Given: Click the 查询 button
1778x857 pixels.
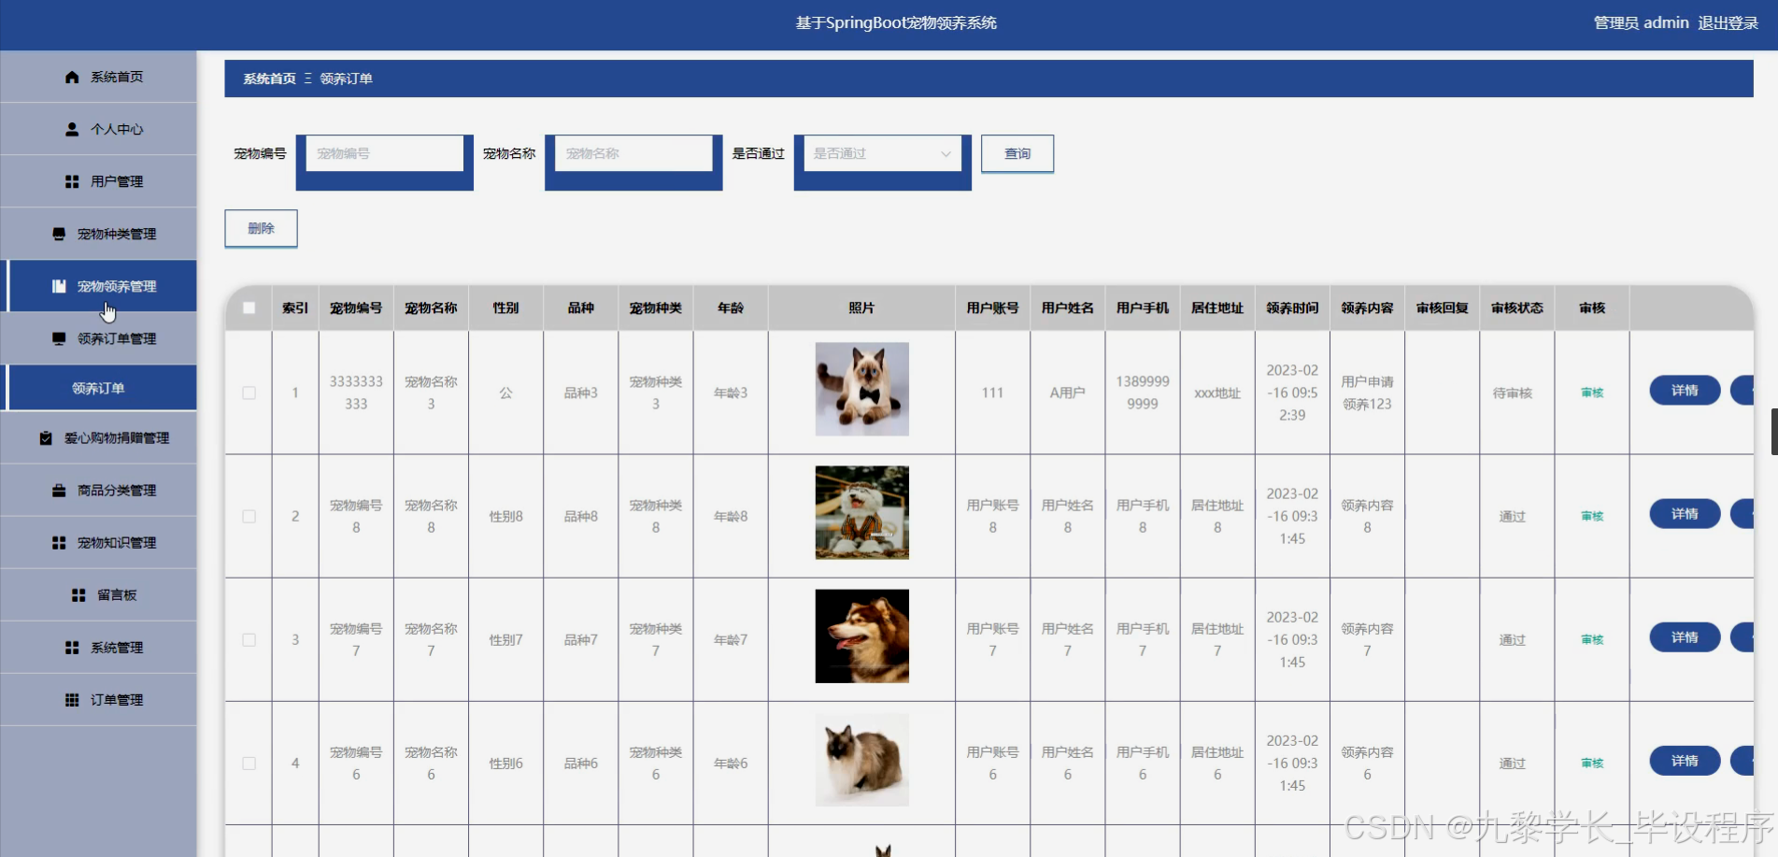Looking at the screenshot, I should pos(1017,153).
